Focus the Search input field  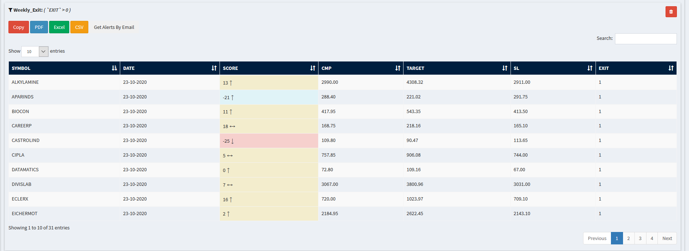click(x=645, y=39)
